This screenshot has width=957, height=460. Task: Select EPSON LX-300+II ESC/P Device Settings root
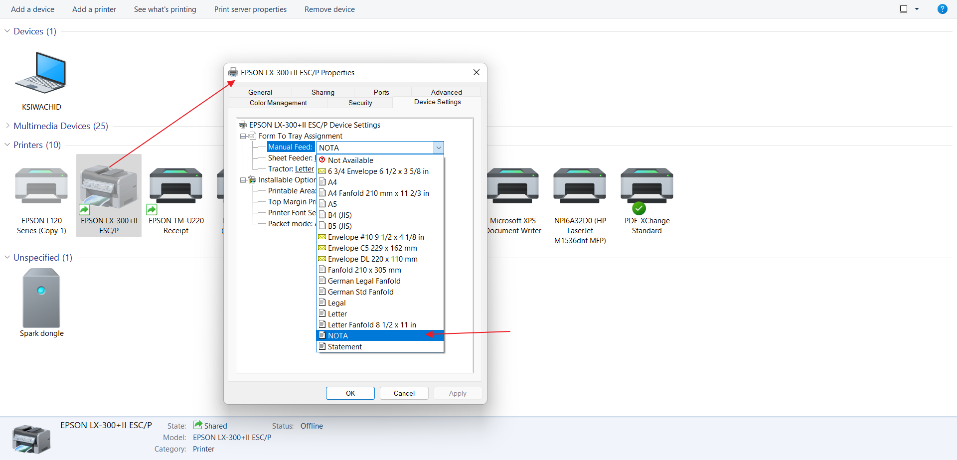point(315,125)
